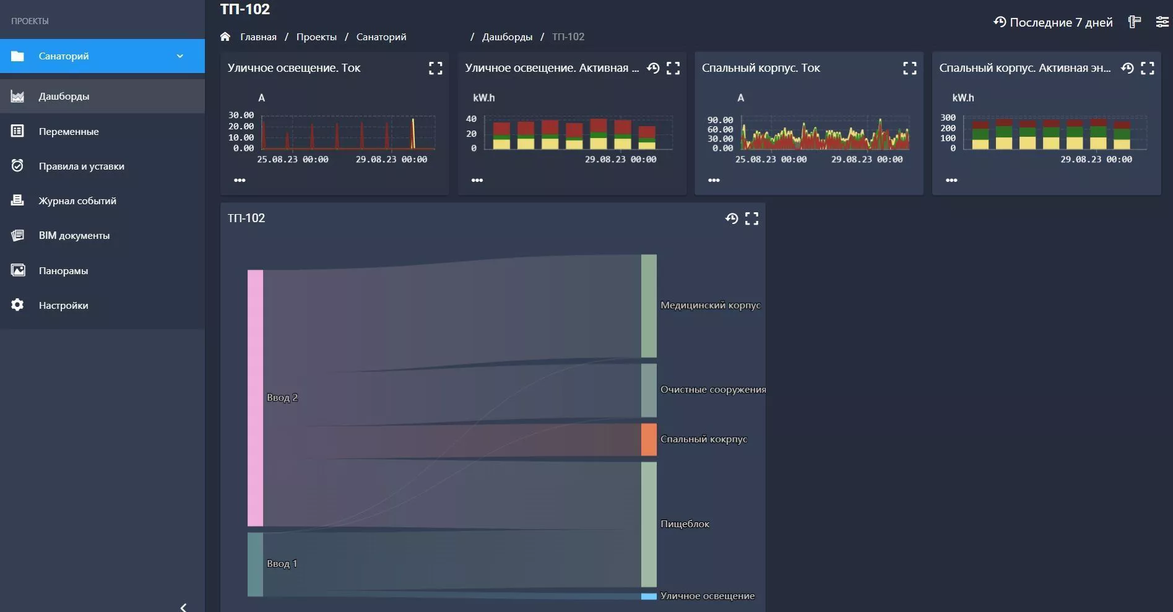Go to Главная in breadcrumb

pyautogui.click(x=258, y=37)
